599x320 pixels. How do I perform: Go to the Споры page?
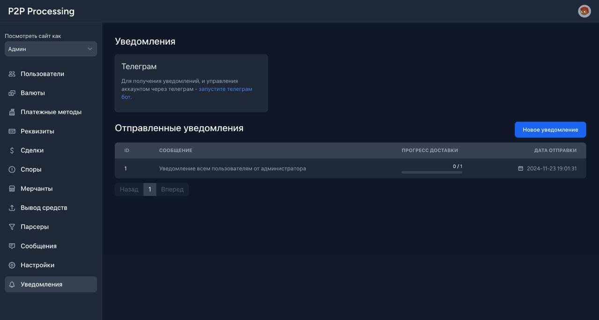[x=51, y=169]
